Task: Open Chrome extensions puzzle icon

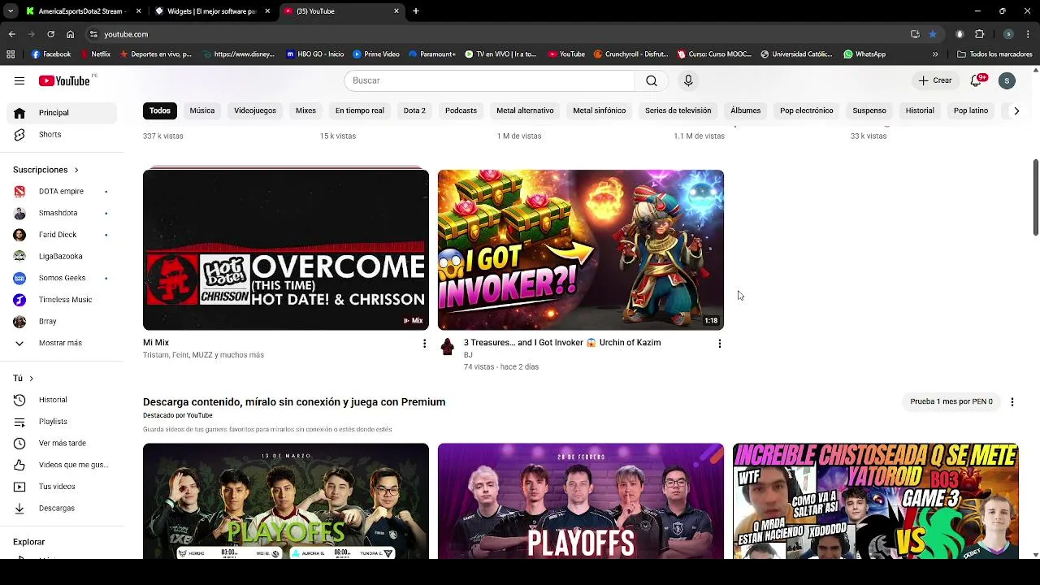Action: click(979, 34)
